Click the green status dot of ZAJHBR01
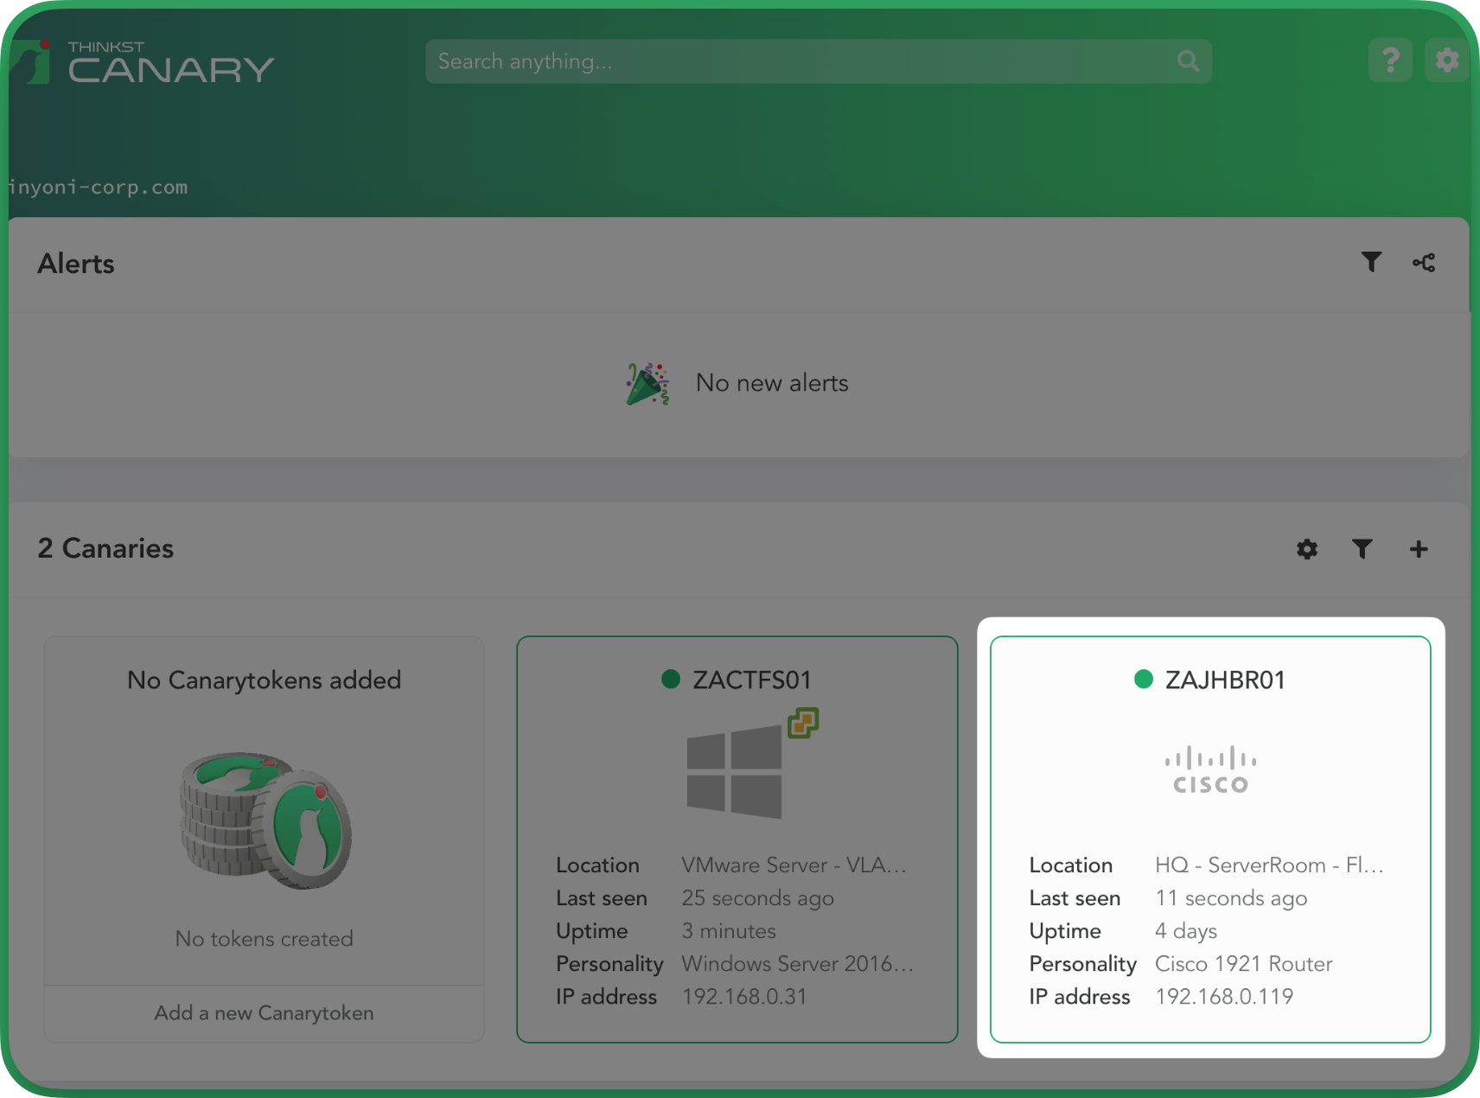Viewport: 1480px width, 1098px height. (x=1144, y=680)
